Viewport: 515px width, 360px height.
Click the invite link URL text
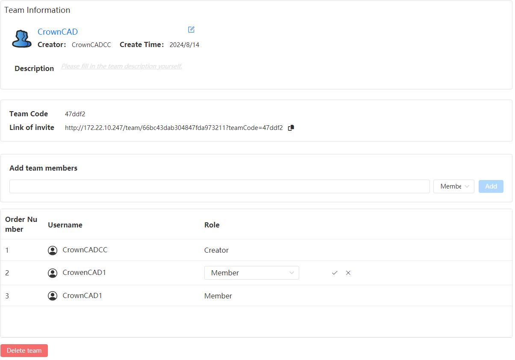(x=174, y=128)
